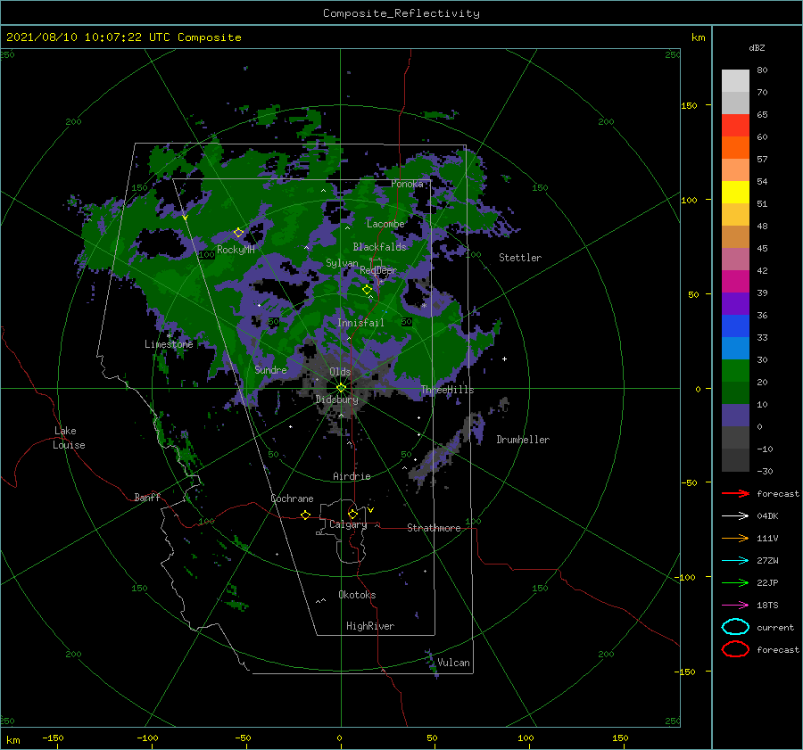Click the Calgary city label
This screenshot has width=803, height=750.
tap(348, 524)
